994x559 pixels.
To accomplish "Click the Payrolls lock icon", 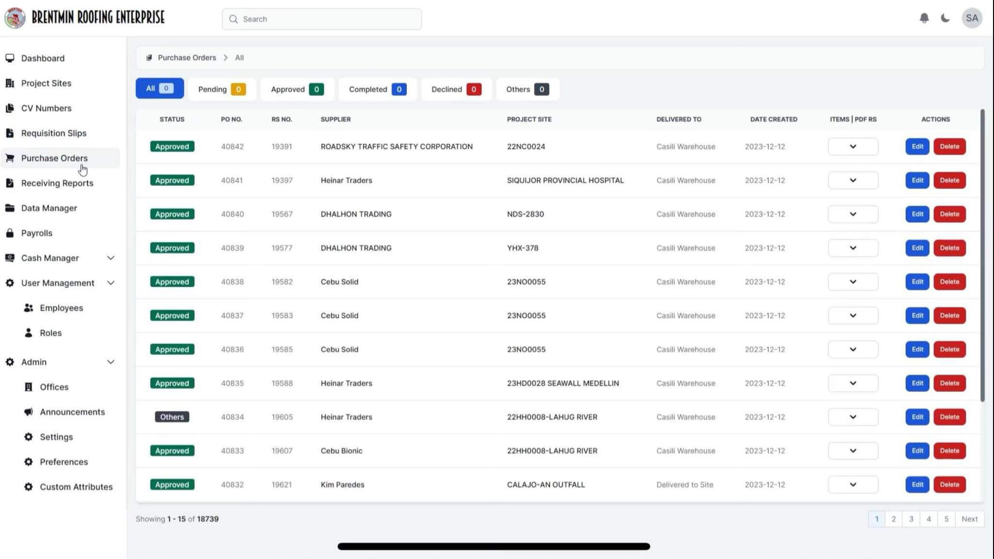I will coord(10,233).
